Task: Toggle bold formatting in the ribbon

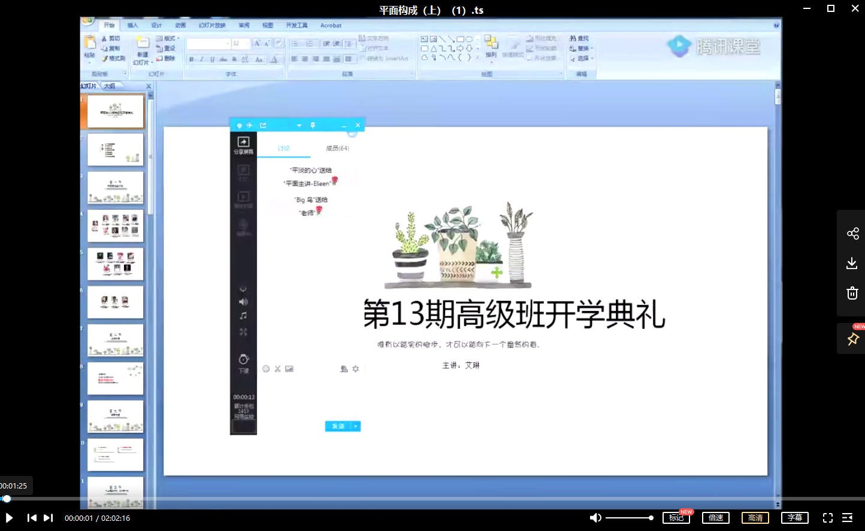Action: tap(192, 59)
